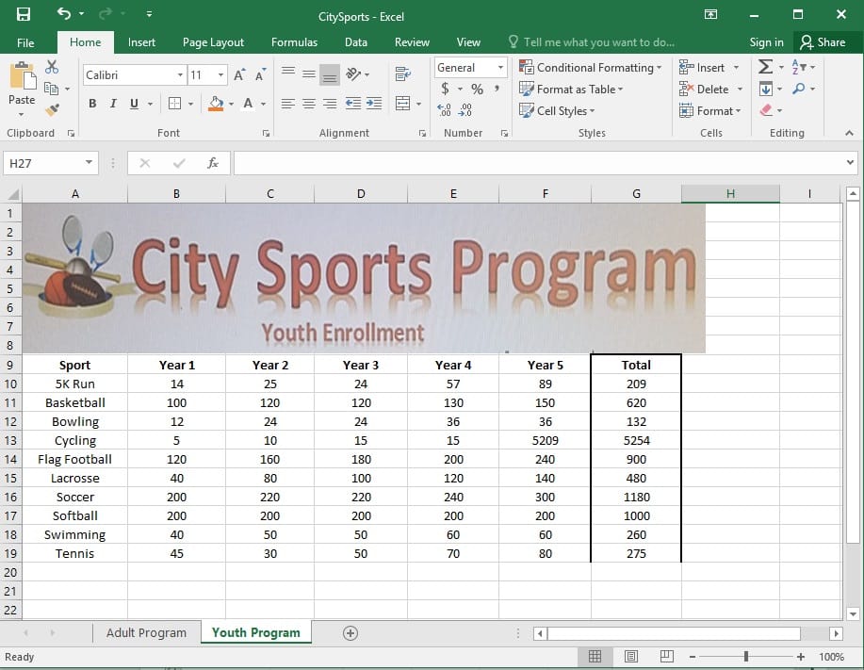Open the Formulas ribbon tab

(x=294, y=42)
